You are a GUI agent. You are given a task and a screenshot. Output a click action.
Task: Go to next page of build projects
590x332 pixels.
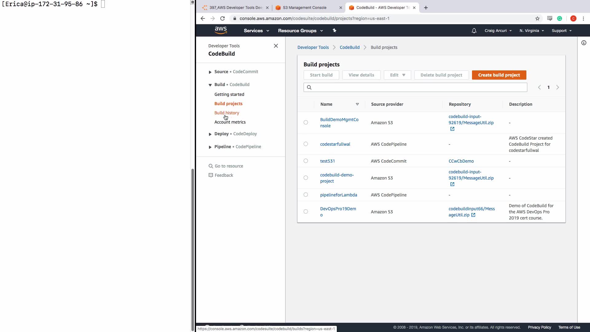(x=557, y=87)
